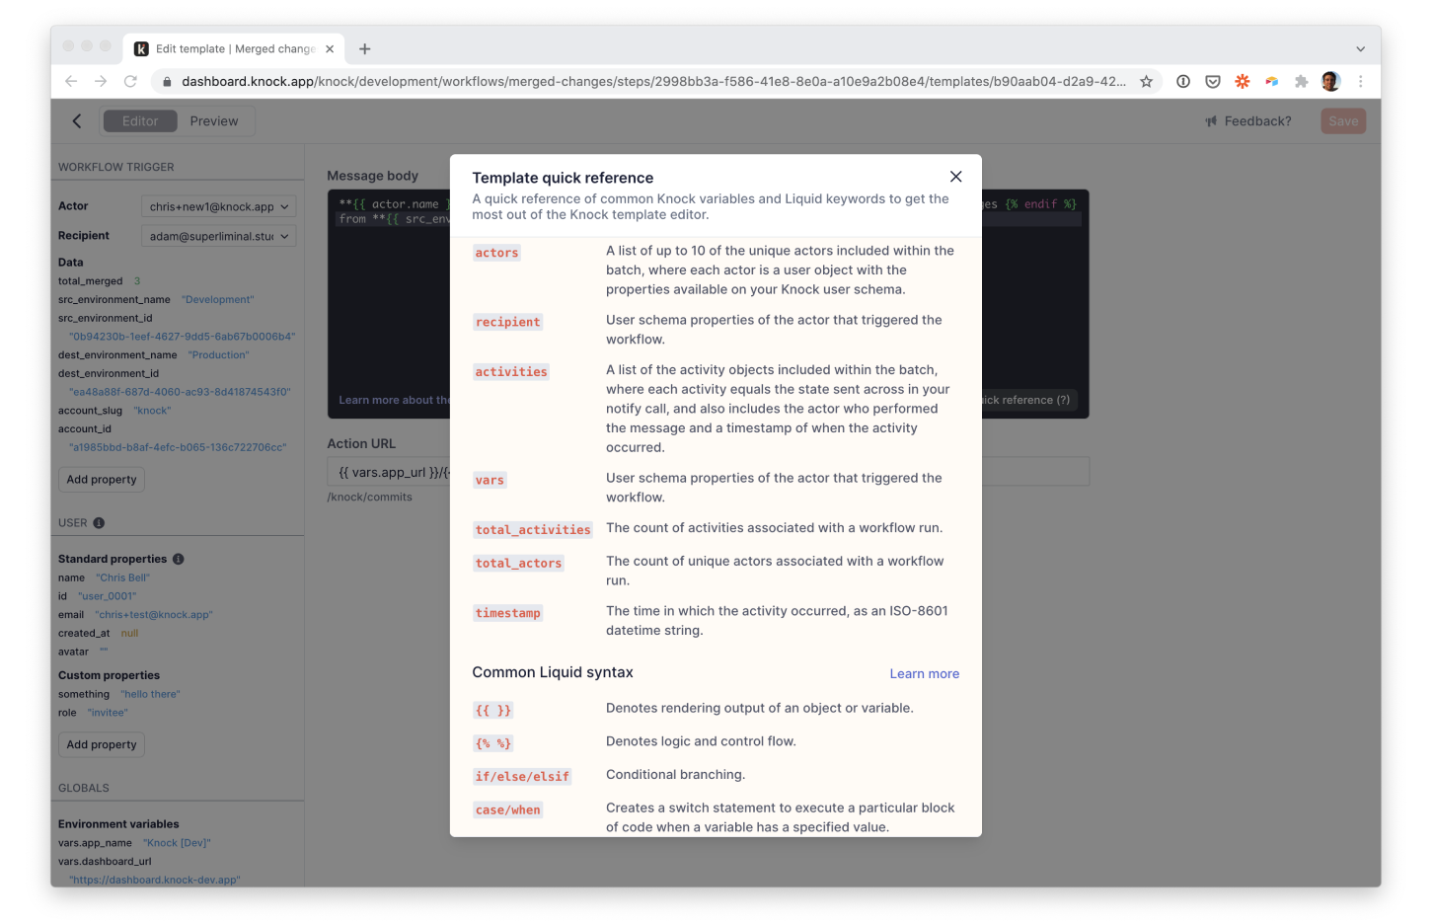Viewport: 1435px width, 924px height.
Task: Open the Recipient dropdown
Action: [218, 235]
